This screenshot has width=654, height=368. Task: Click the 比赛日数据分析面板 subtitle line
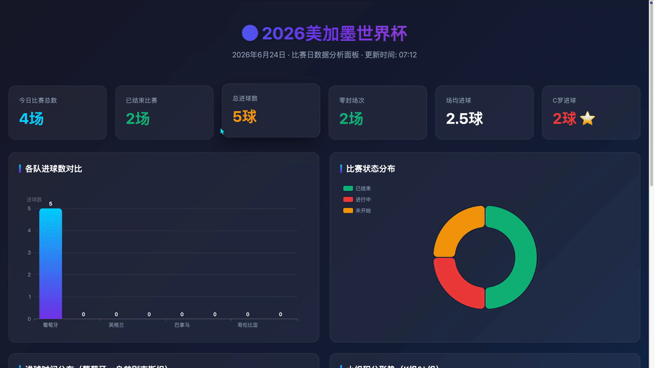click(x=324, y=55)
